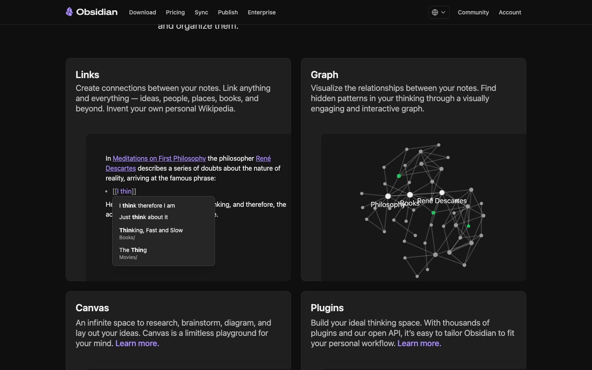Screen dimensions: 592x370
Task: Open the Enterprise page
Action: point(261,12)
